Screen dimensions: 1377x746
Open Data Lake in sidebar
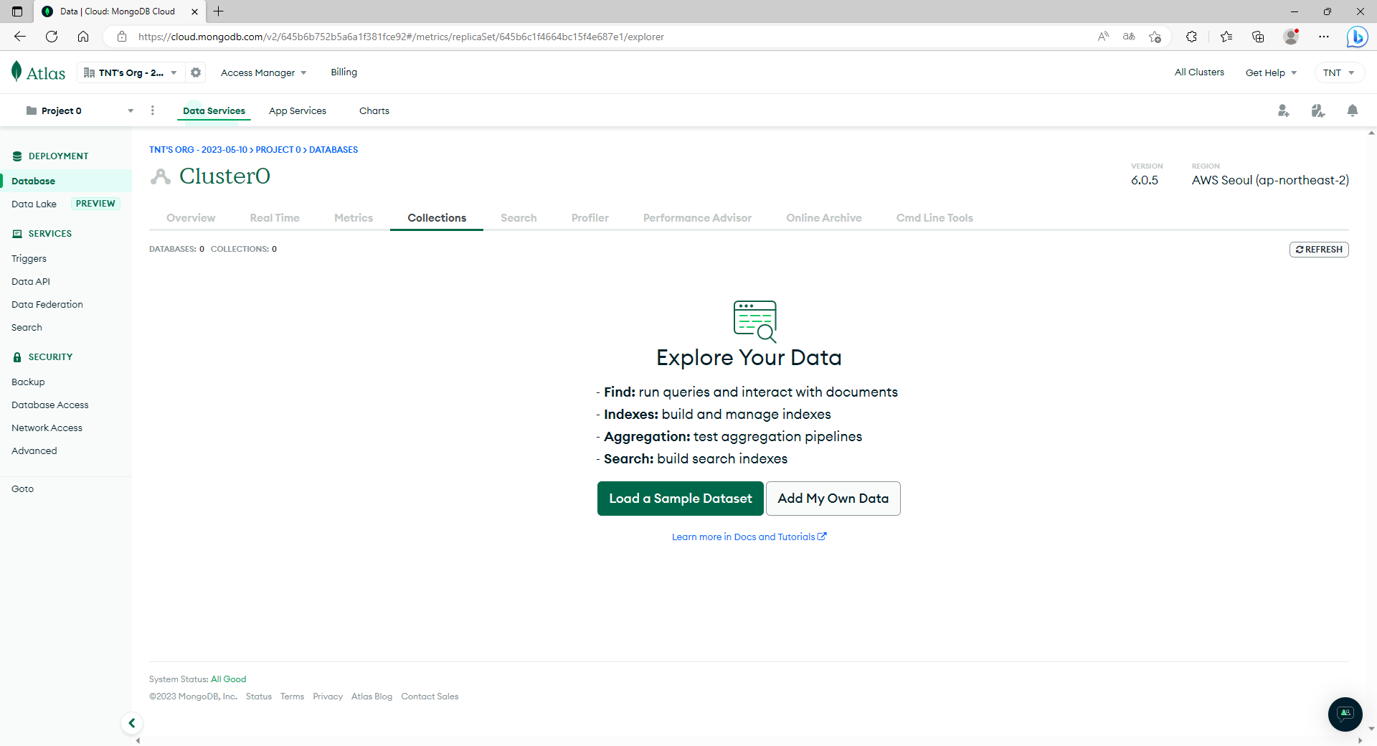34,204
